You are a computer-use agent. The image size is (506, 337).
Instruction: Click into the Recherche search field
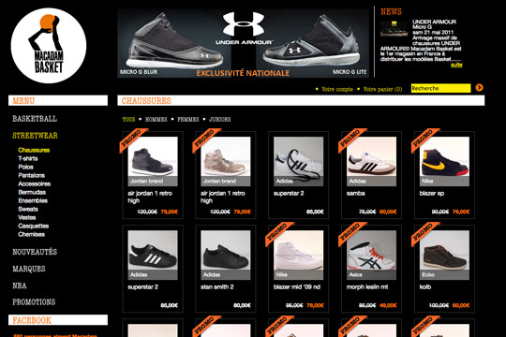[x=440, y=88]
